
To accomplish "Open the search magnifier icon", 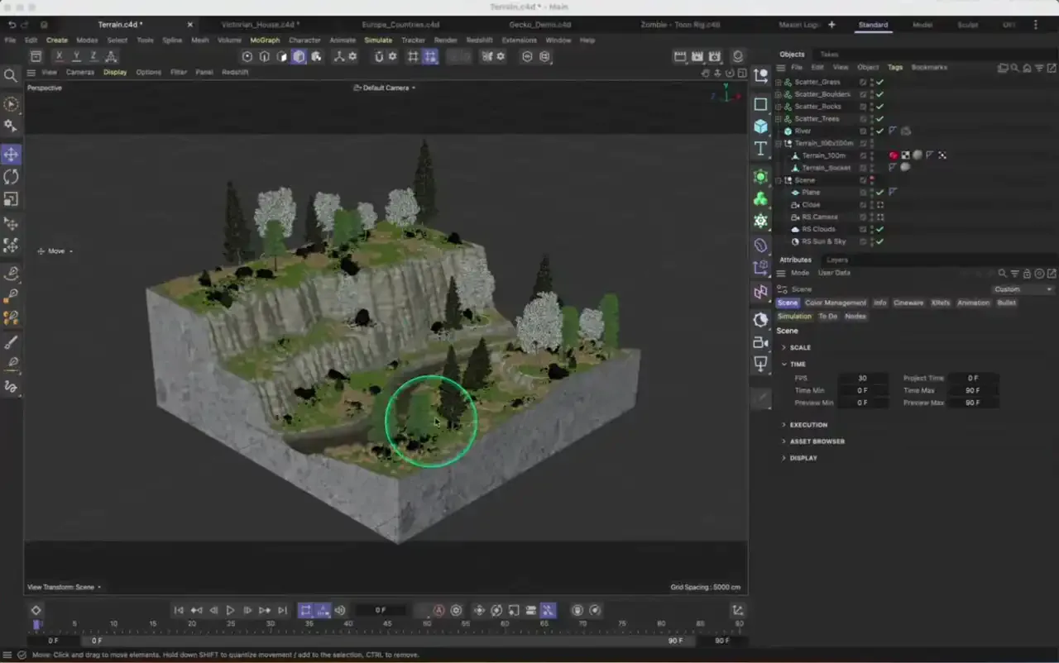I will click(x=11, y=76).
